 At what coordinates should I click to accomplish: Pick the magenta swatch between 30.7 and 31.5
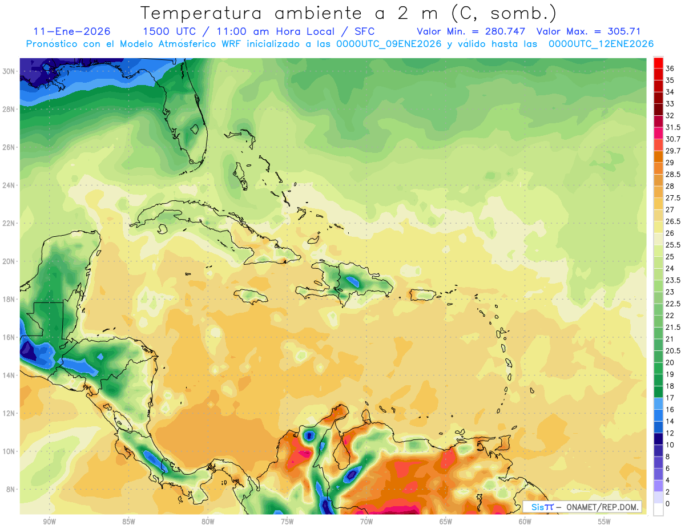click(x=658, y=134)
